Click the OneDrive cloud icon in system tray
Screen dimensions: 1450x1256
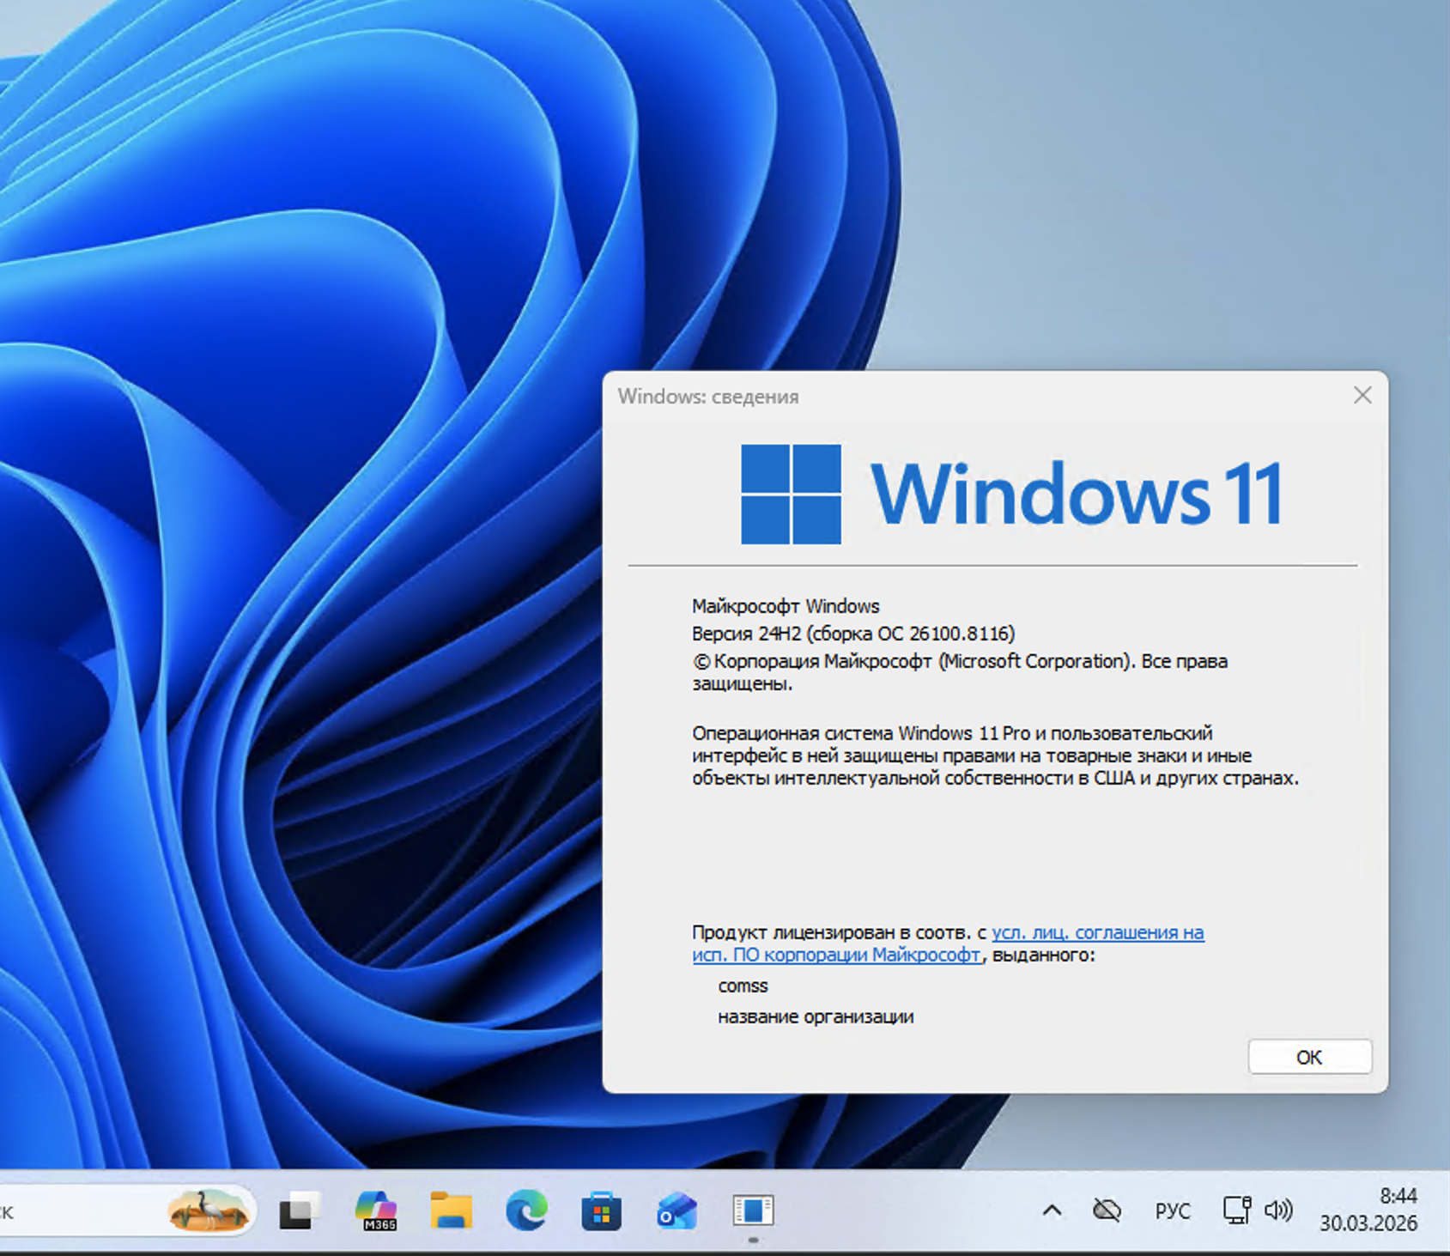[x=1106, y=1210]
